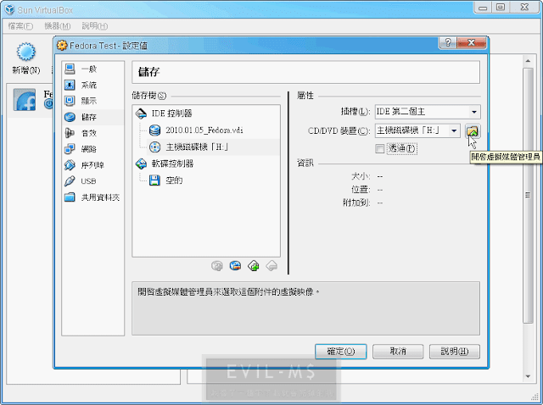Click the VirtualBox main window vertical scrollbar
Screen dimensions: 543x405
point(528,196)
